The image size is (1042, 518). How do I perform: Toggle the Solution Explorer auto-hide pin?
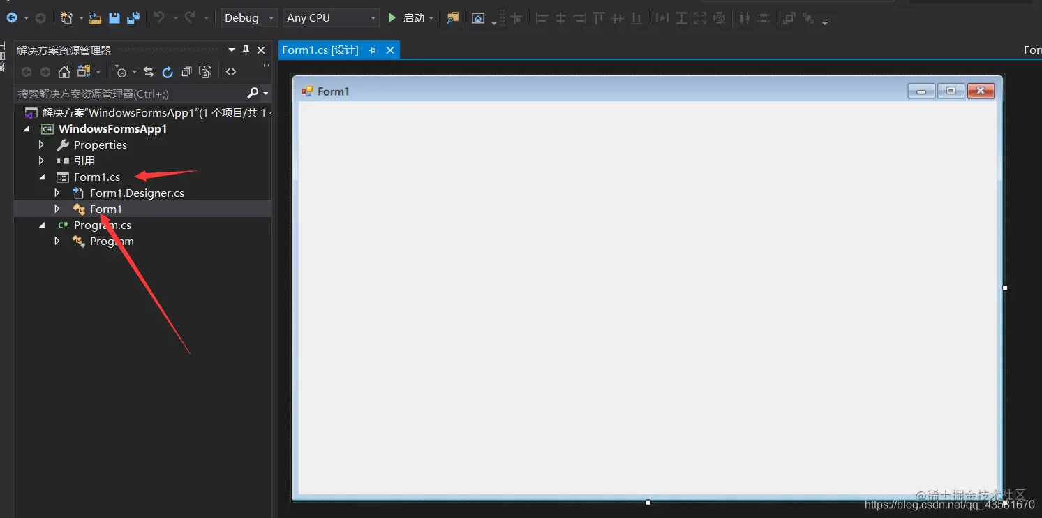click(246, 50)
